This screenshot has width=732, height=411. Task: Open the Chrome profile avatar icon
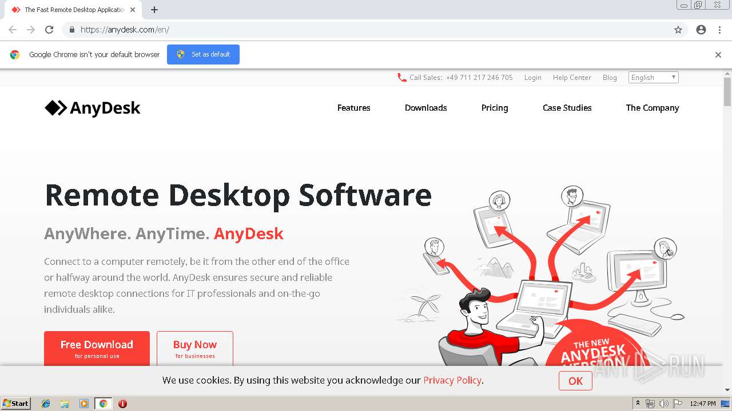tap(701, 30)
